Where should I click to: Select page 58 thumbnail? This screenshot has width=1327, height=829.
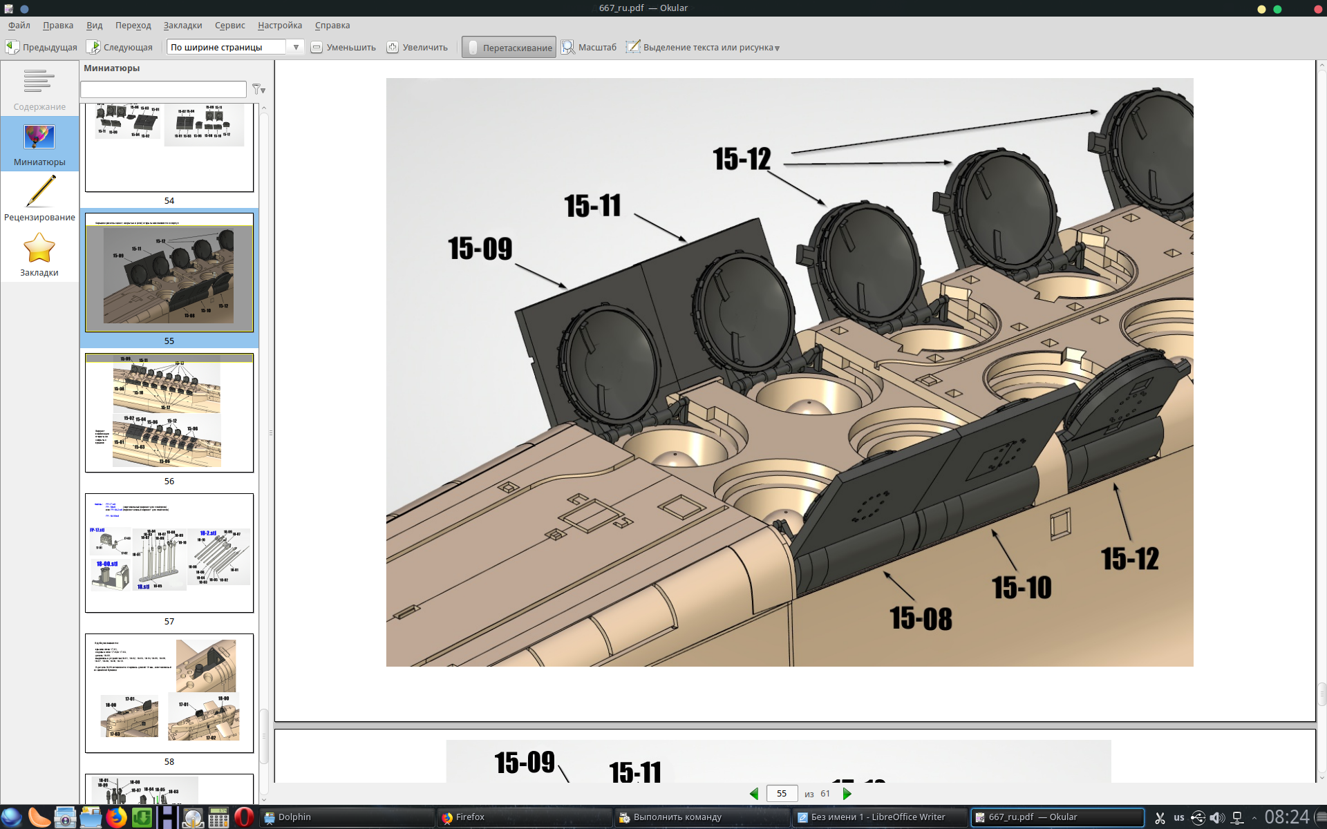pyautogui.click(x=169, y=693)
